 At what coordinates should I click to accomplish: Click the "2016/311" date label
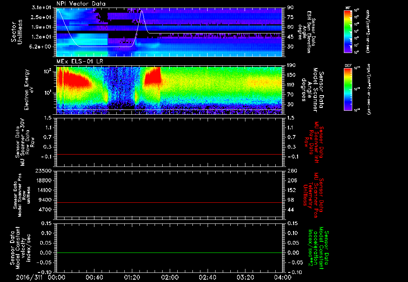[x=29, y=277]
